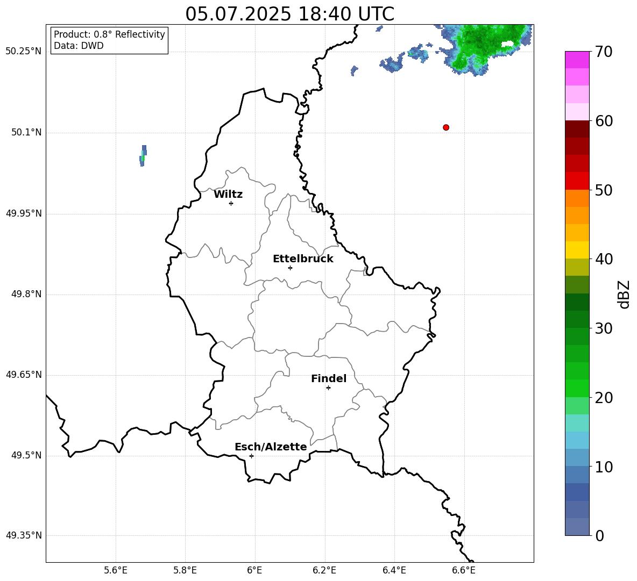The width and height of the screenshot is (637, 581).
Task: Click the Wiltz city label
Action: pos(228,195)
